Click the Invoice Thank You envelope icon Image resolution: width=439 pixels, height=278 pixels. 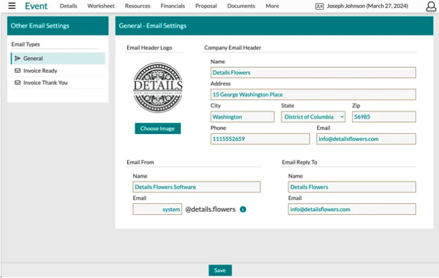(x=17, y=83)
